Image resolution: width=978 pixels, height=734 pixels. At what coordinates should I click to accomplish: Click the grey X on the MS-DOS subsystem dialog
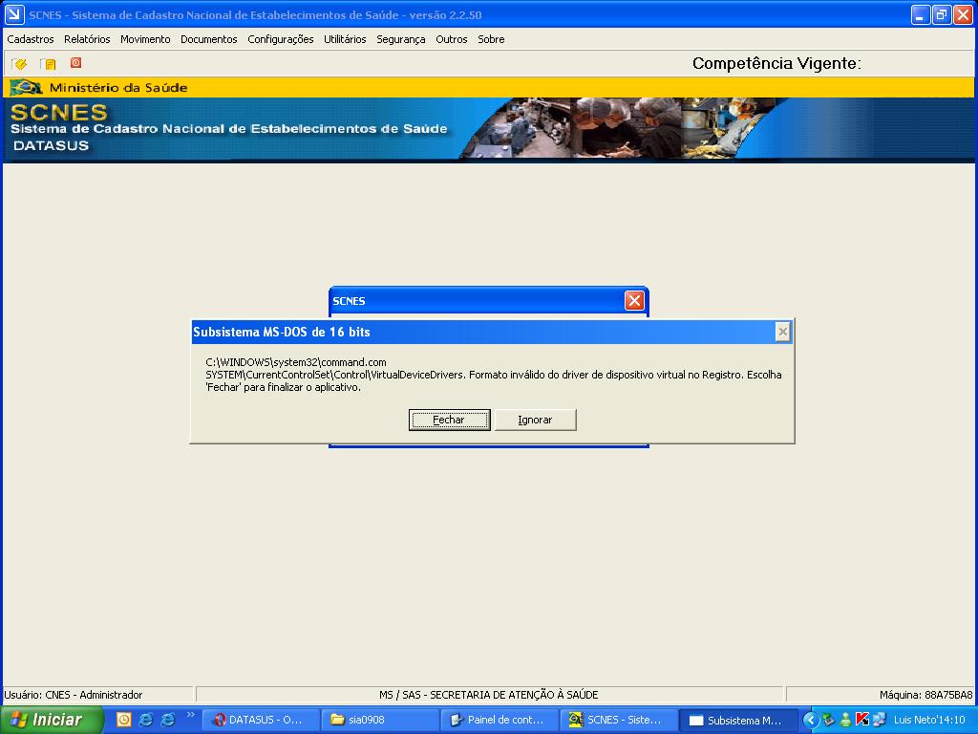pos(783,332)
